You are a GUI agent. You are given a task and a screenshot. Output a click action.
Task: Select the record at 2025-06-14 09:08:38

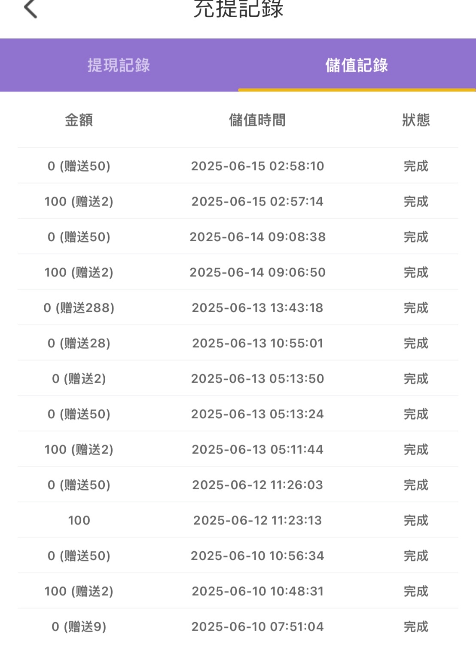pos(238,237)
